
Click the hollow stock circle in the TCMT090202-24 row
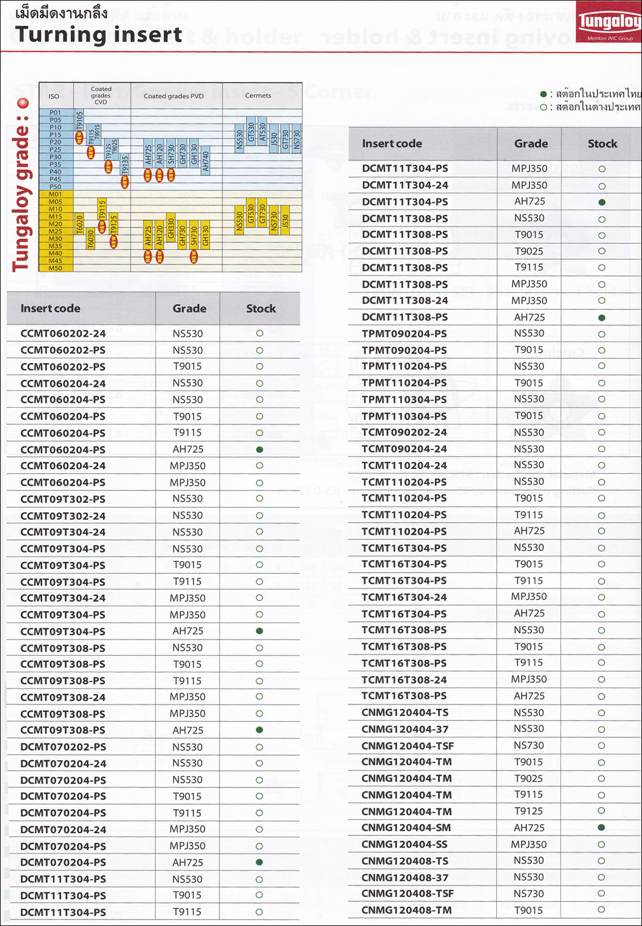602,433
